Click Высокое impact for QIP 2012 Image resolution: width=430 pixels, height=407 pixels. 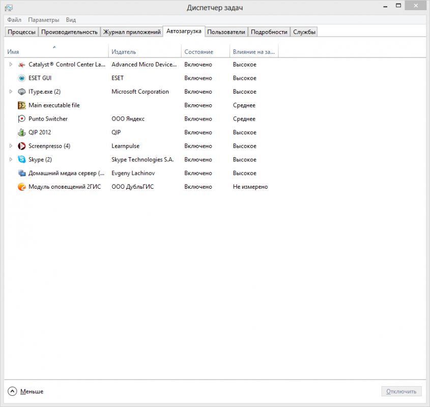[x=245, y=132]
